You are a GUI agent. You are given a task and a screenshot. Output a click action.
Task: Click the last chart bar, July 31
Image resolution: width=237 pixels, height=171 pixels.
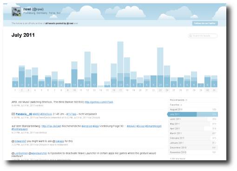coord(214,81)
